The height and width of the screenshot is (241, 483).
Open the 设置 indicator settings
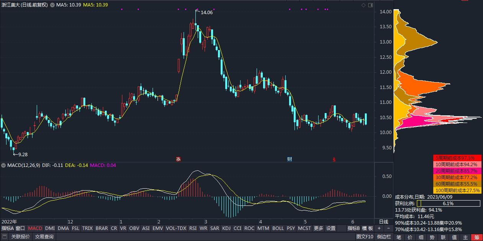[331, 228]
